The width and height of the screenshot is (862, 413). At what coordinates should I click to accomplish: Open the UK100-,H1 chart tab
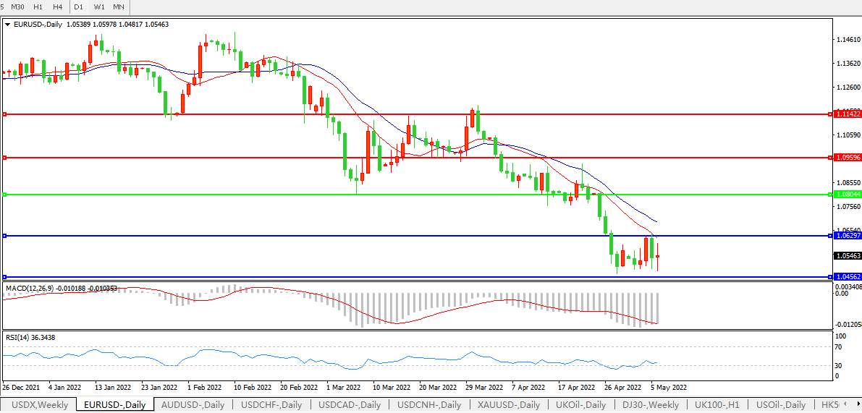click(x=717, y=405)
